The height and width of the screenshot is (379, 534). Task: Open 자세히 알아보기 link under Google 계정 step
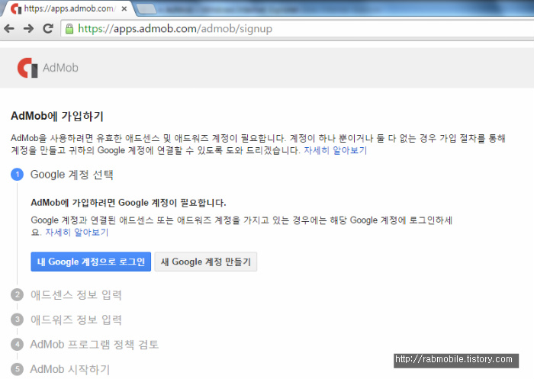77,233
